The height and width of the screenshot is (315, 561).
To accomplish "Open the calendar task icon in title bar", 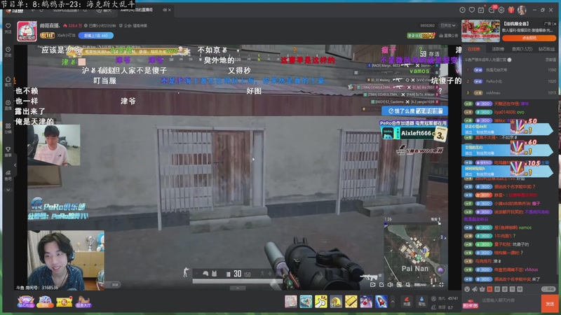I will pyautogui.click(x=481, y=10).
